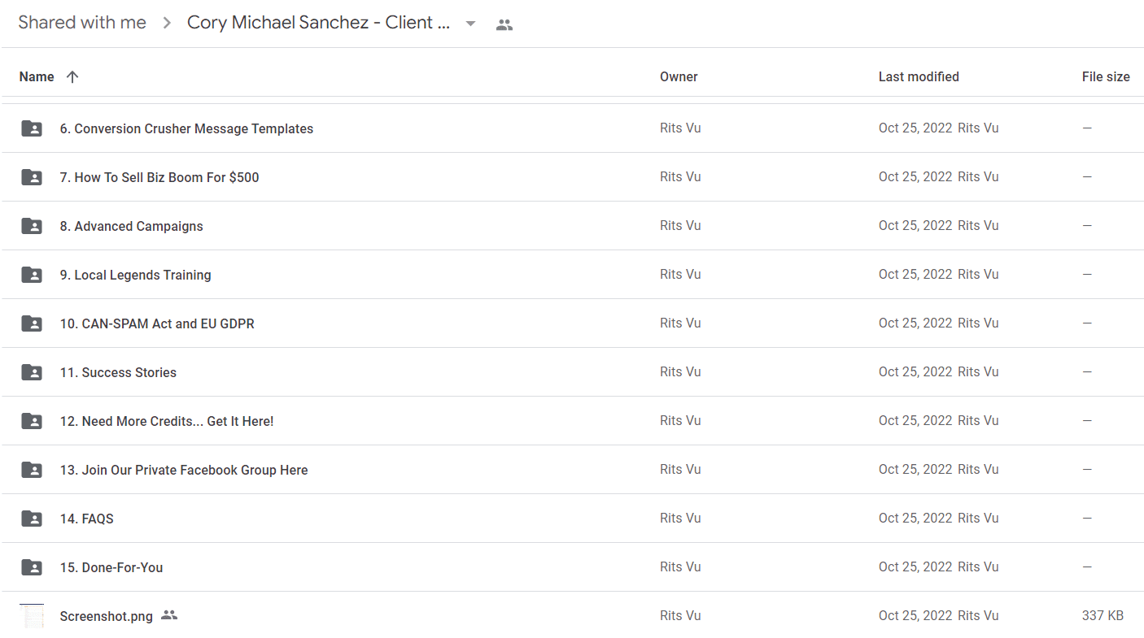
Task: Click the shared people icon beside folder title
Action: (x=504, y=24)
